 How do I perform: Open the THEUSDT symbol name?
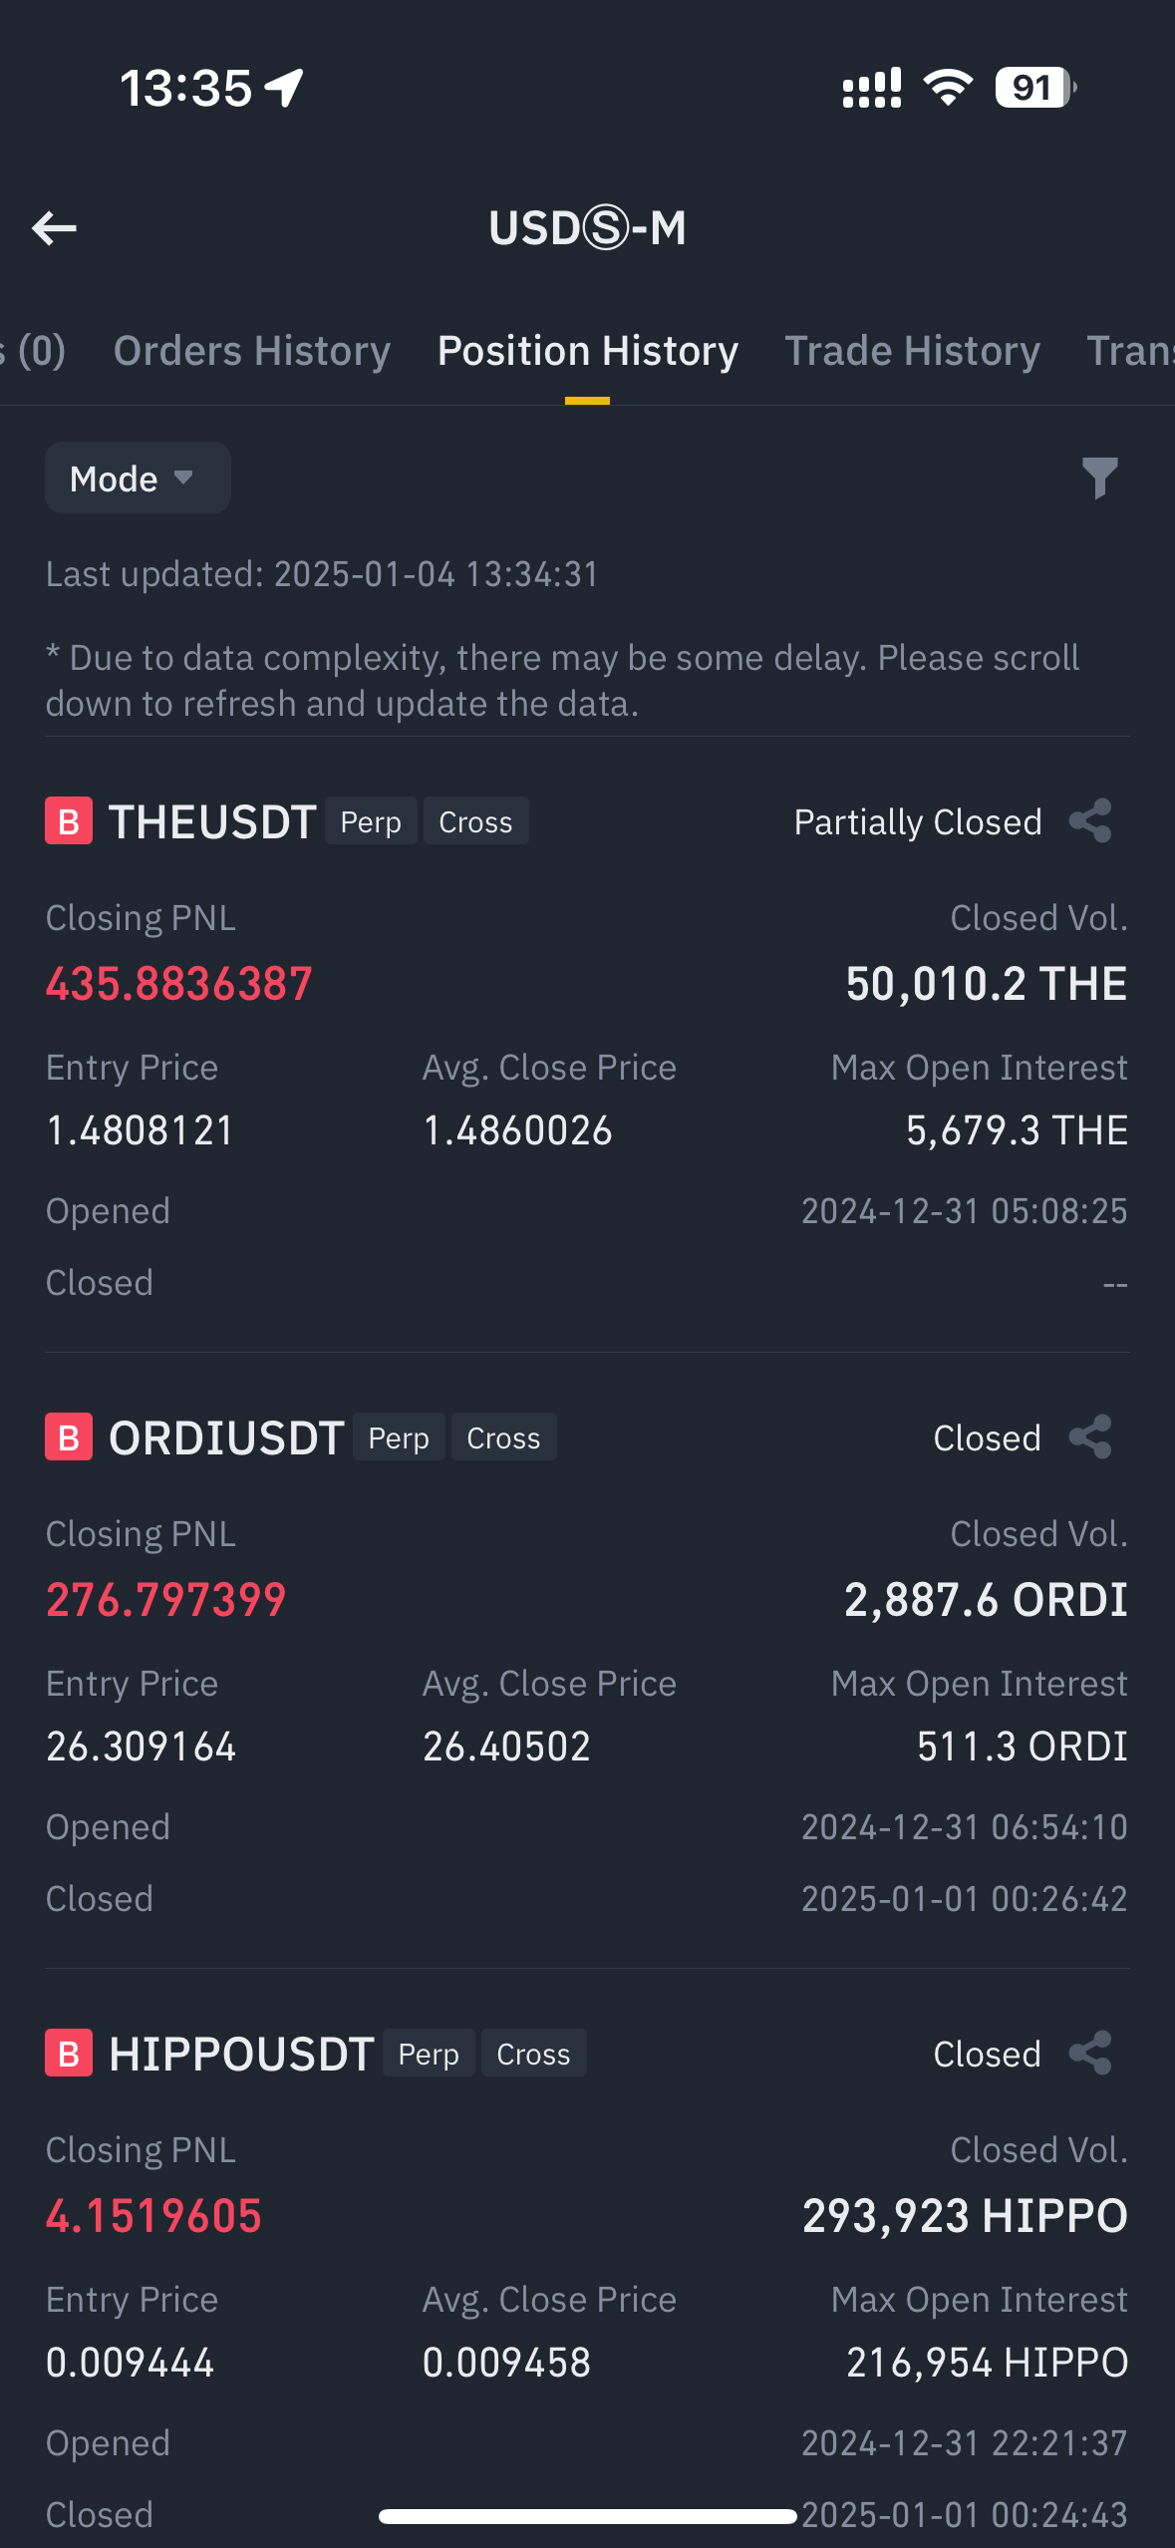click(x=212, y=822)
